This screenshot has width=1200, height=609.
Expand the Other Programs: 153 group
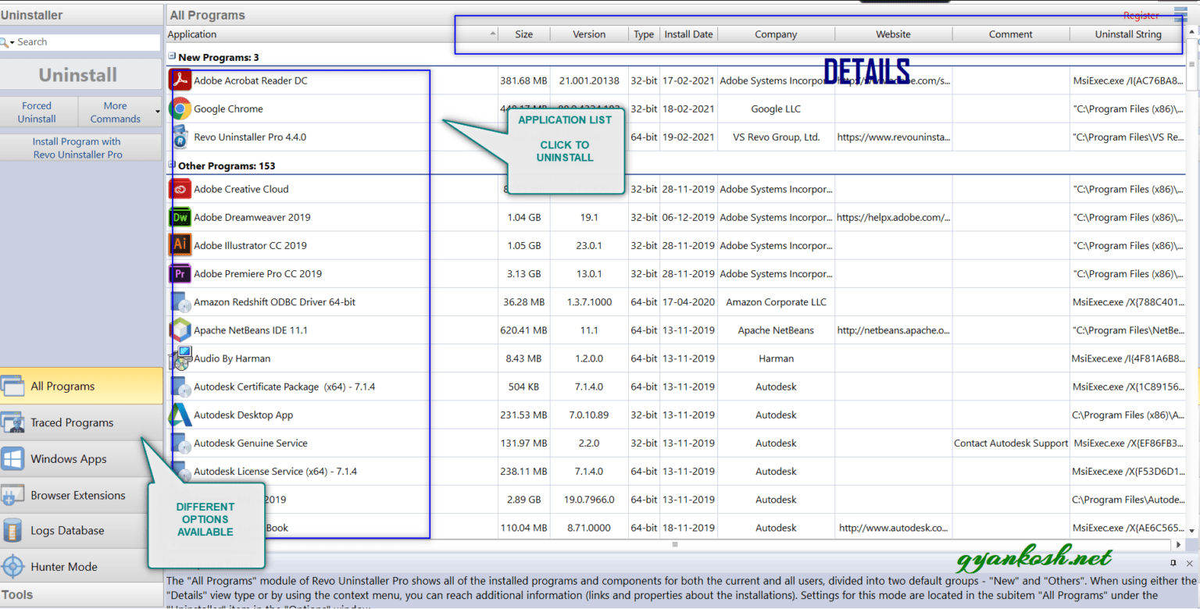click(172, 165)
